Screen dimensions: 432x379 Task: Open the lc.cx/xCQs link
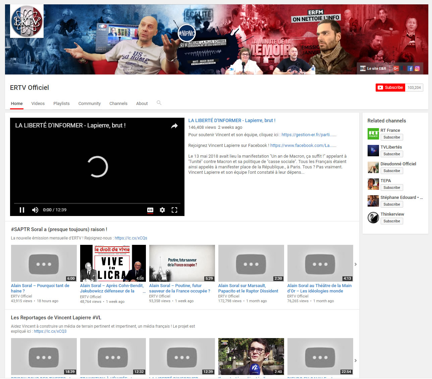[x=131, y=238]
